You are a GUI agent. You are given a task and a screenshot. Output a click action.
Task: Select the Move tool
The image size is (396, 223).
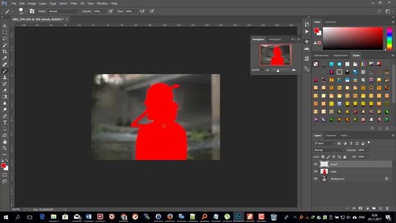click(x=4, y=26)
